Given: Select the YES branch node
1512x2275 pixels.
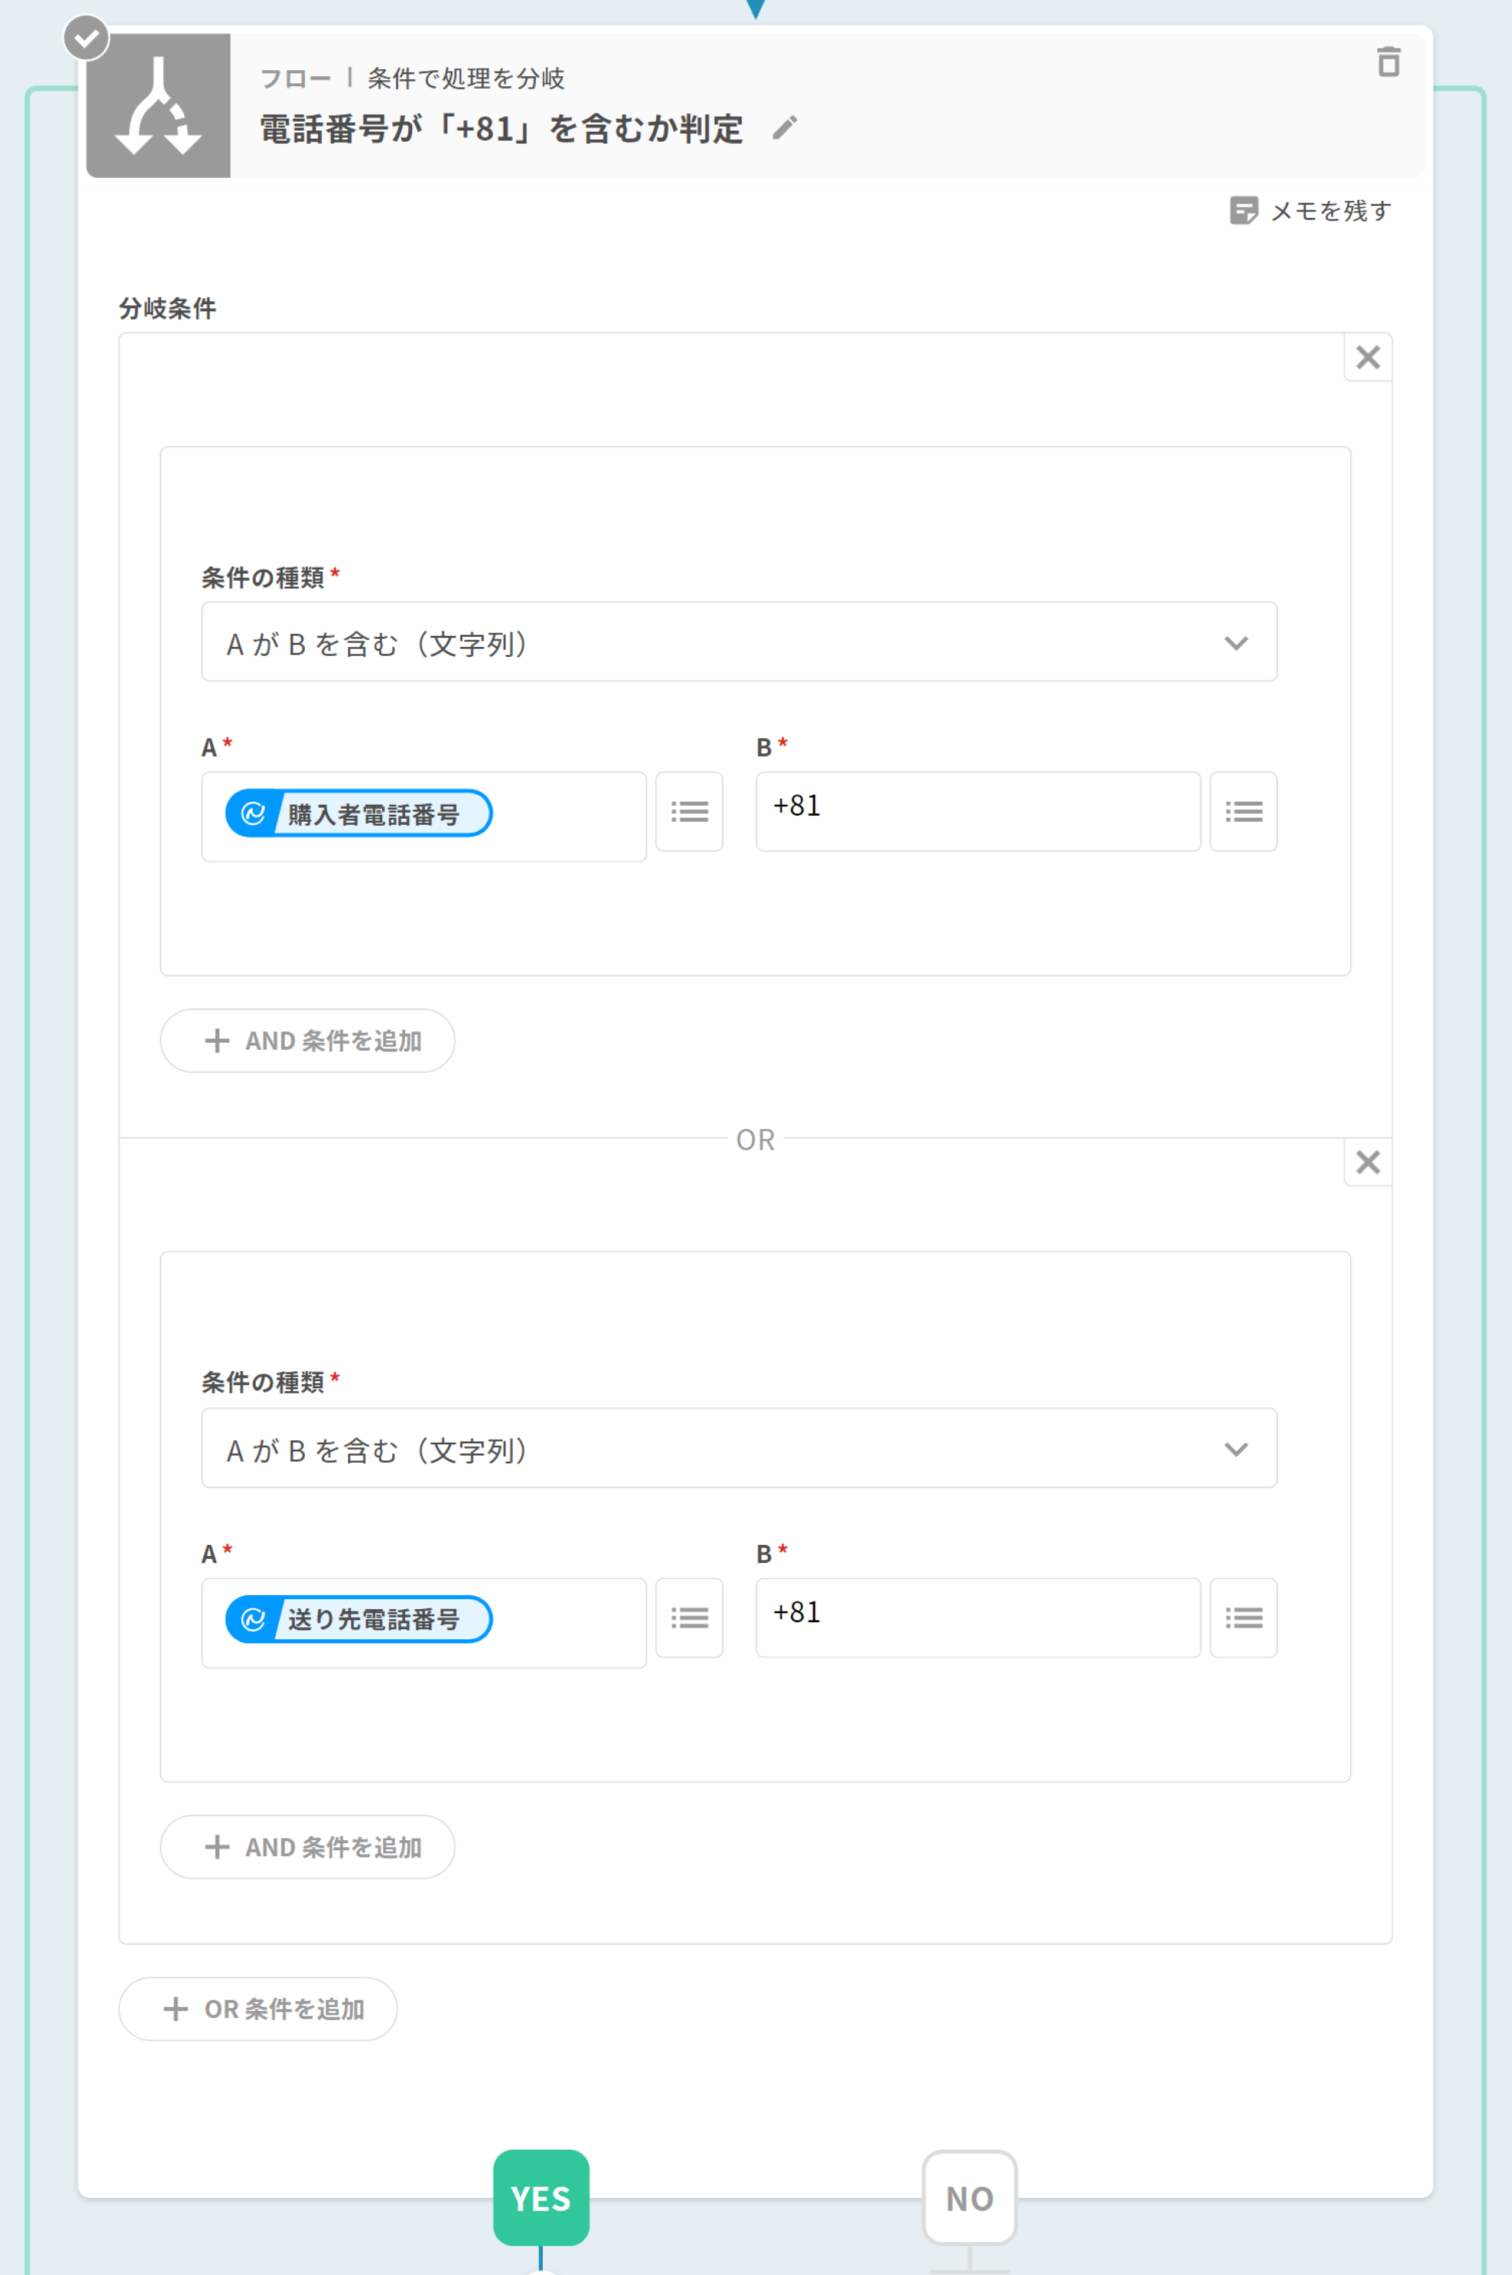Looking at the screenshot, I should click(541, 2198).
